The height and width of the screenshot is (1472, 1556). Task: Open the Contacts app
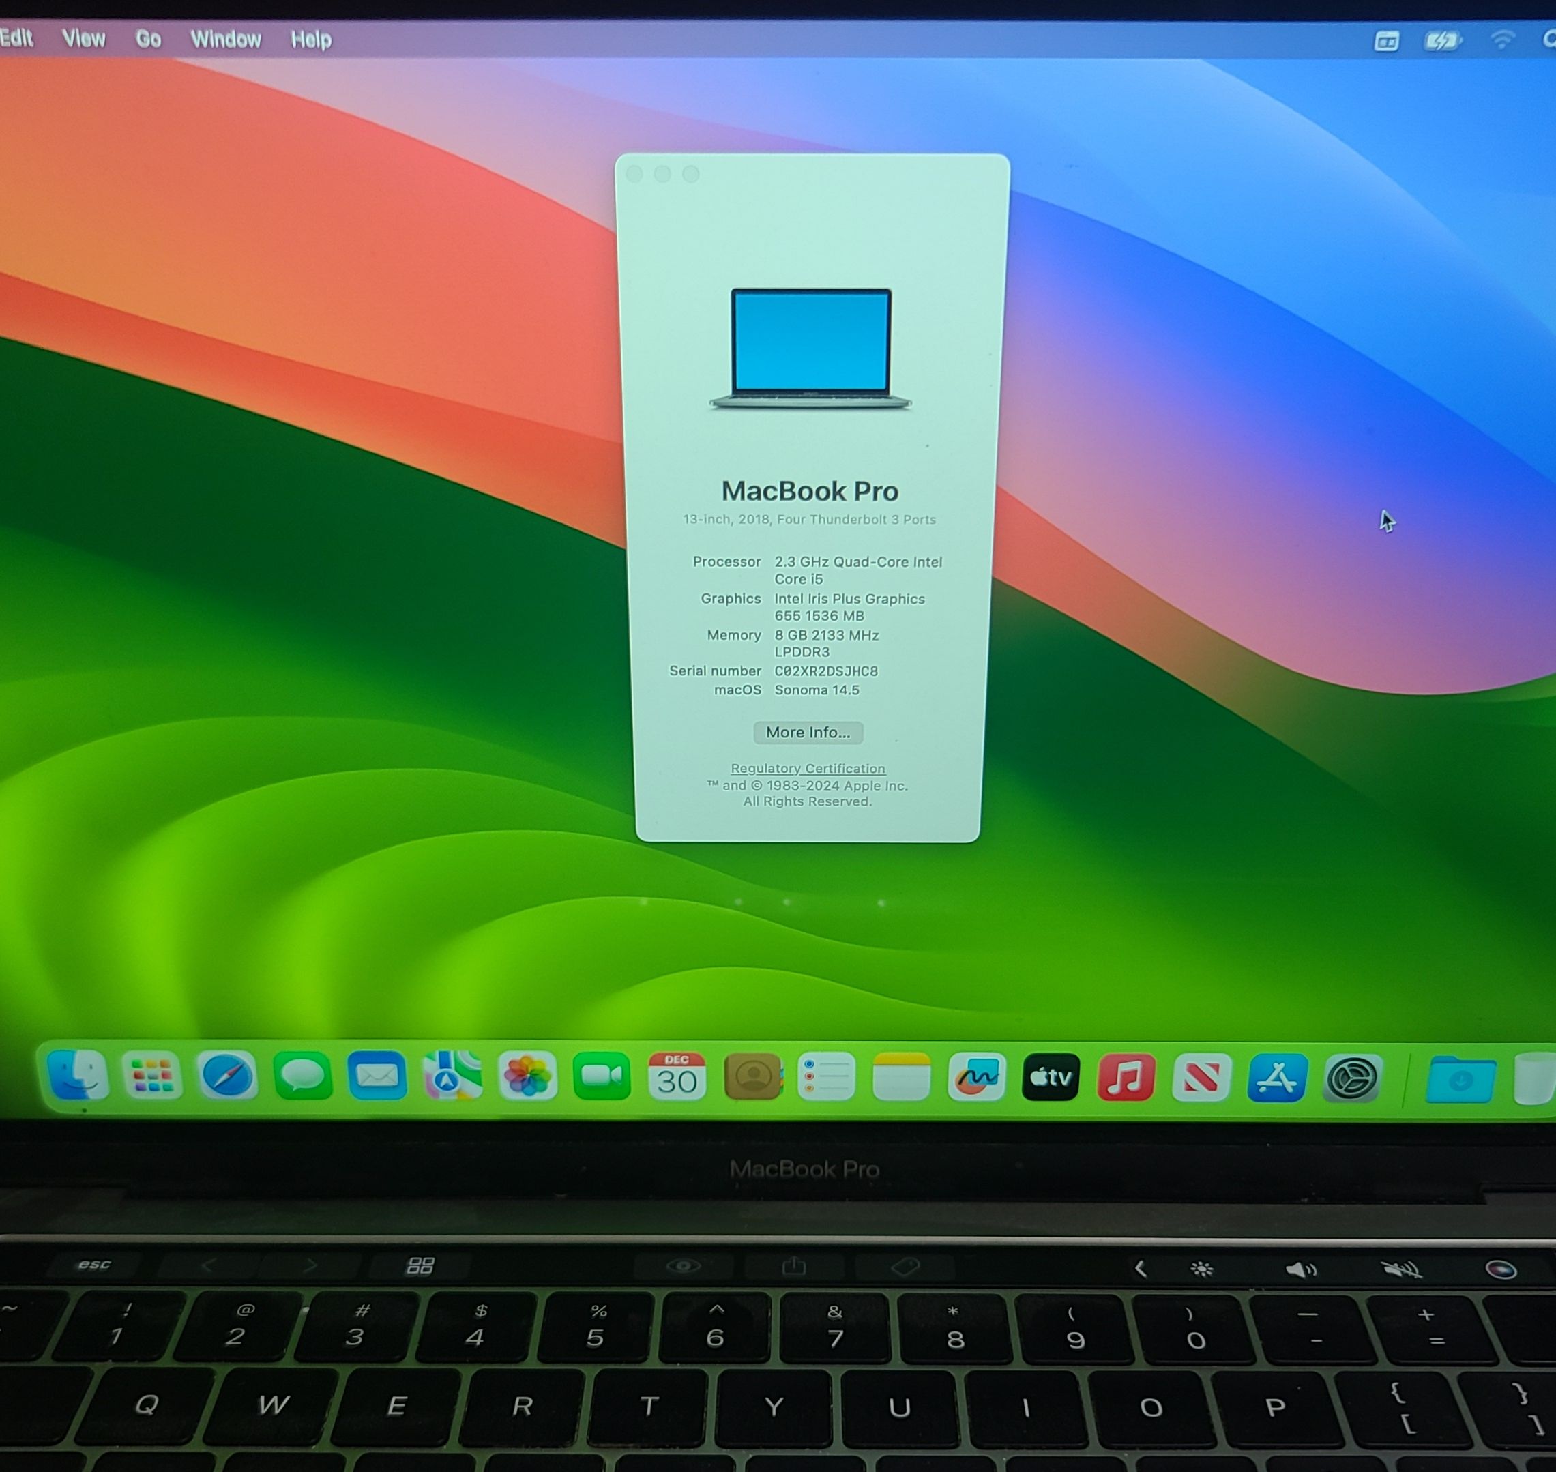pyautogui.click(x=752, y=1076)
